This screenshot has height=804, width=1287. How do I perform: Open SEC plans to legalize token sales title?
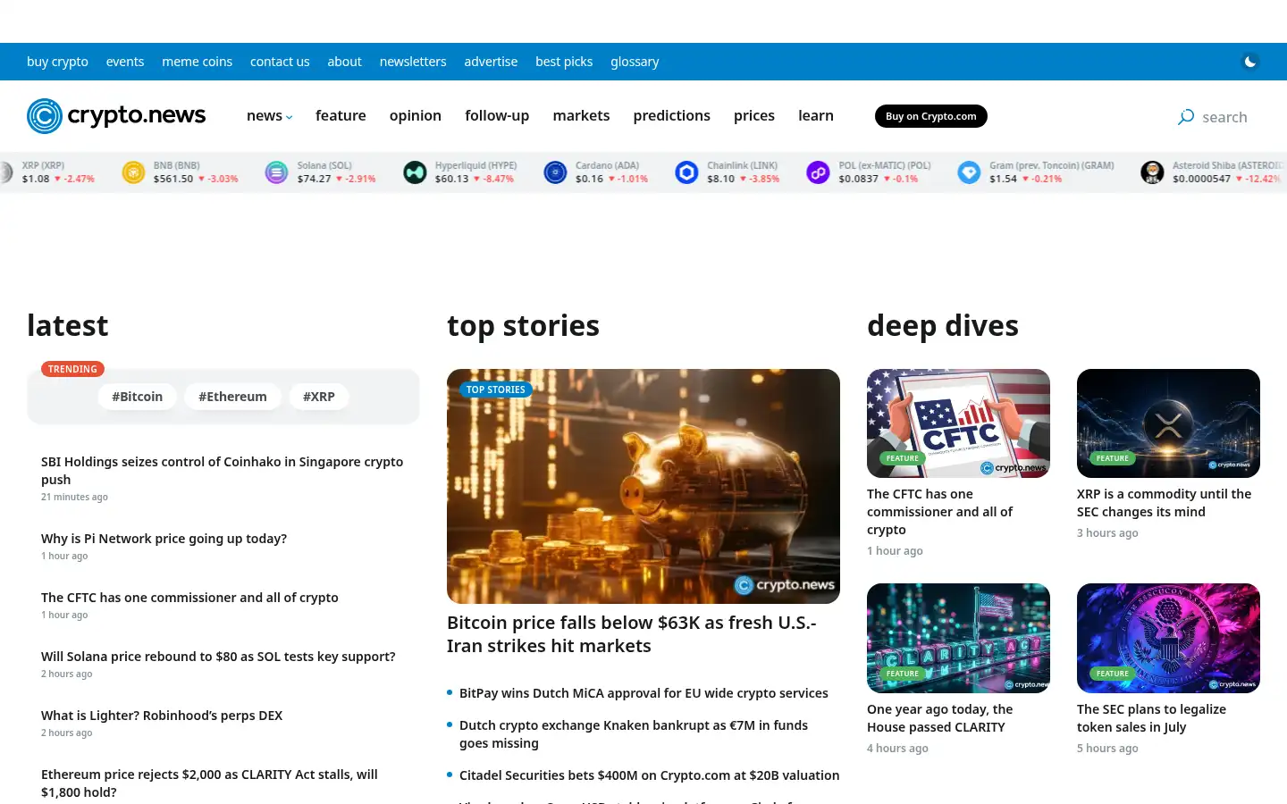point(1151,718)
